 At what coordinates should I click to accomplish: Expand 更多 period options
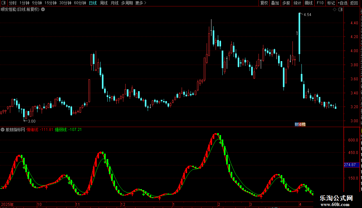141,3
